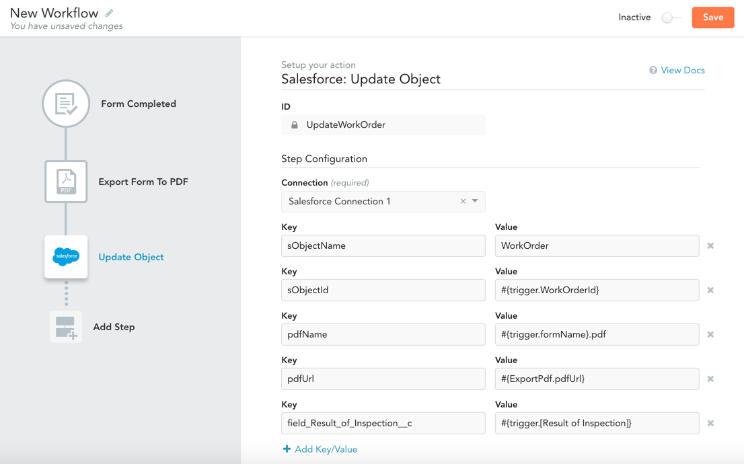Open the Export Form To PDF step icon
The width and height of the screenshot is (744, 464).
[x=66, y=182]
